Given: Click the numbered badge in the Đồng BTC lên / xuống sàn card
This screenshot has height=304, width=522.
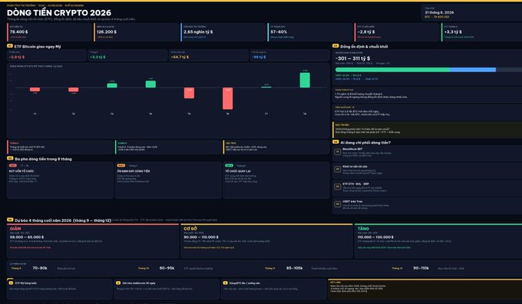Looking at the screenshot, I should tap(225, 283).
